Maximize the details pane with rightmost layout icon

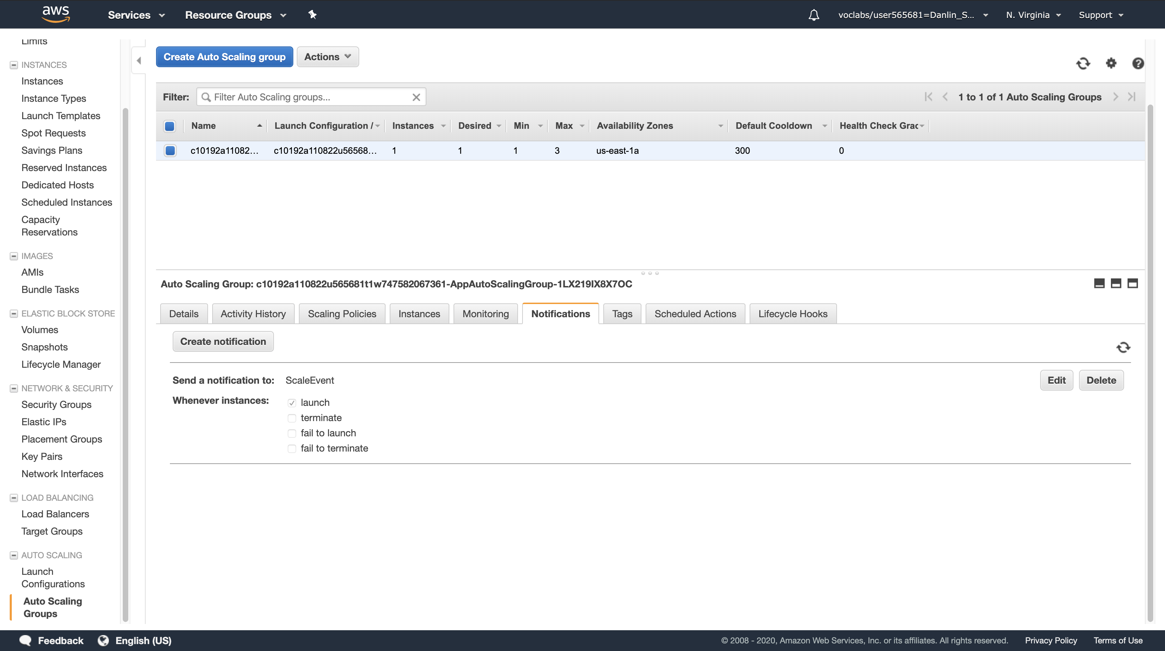[1132, 283]
